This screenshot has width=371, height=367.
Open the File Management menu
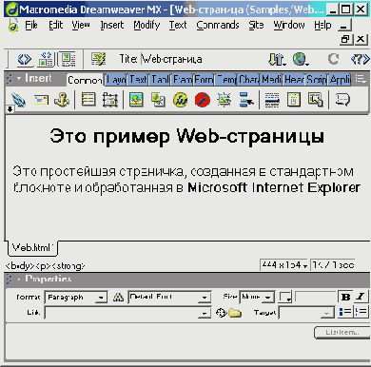click(x=277, y=59)
